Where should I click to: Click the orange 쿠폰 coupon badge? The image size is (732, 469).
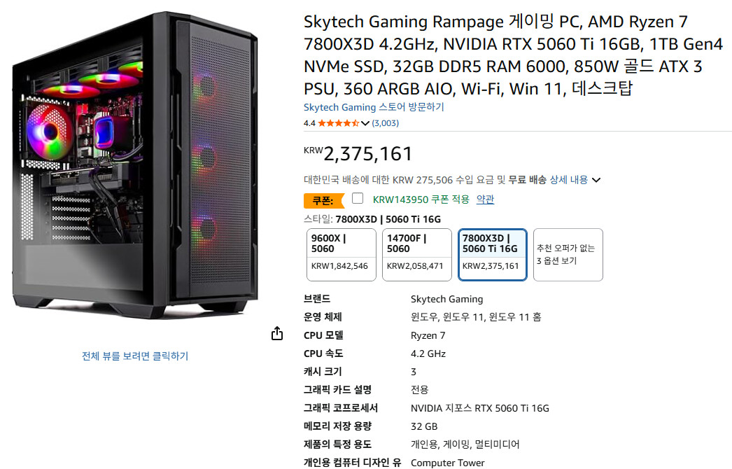323,200
